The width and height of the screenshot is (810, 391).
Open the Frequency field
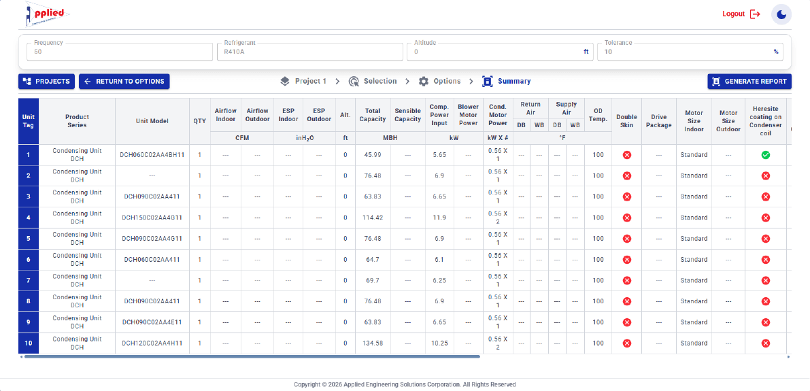click(x=120, y=52)
